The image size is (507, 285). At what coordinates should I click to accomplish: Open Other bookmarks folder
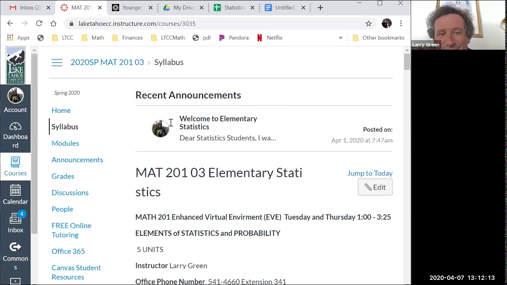tap(378, 38)
